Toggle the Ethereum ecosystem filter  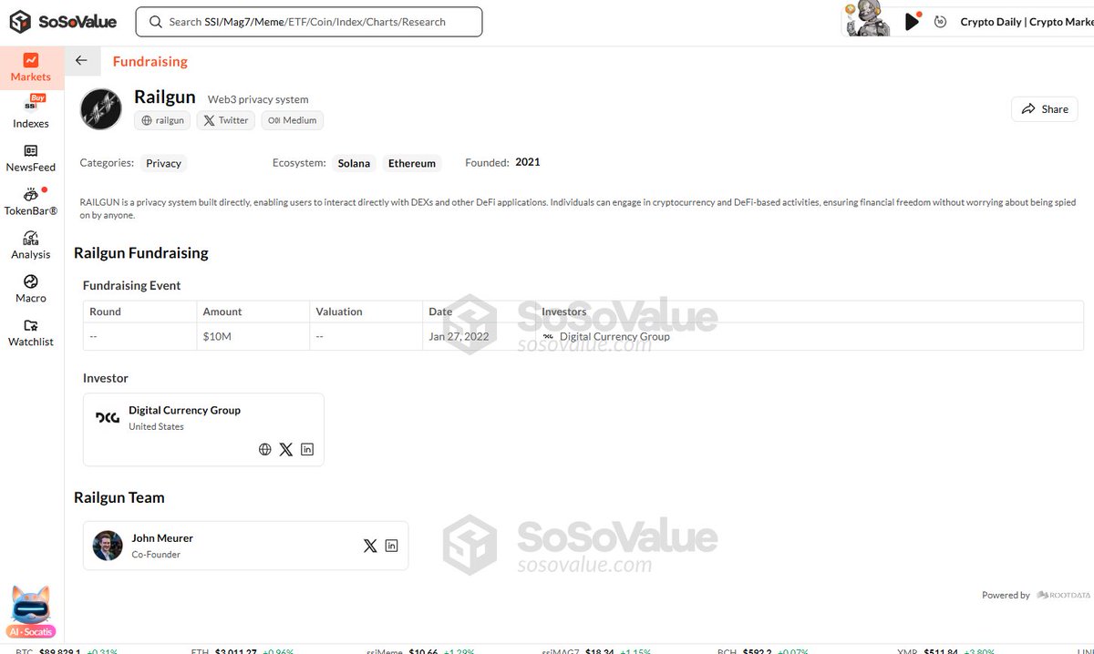tap(412, 163)
